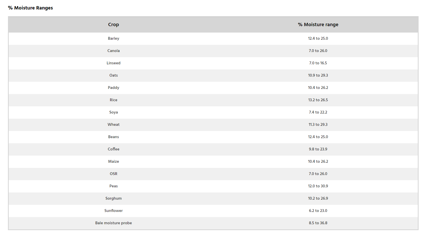Click Coffee moisture range 9.8 to 23.9

[318, 149]
